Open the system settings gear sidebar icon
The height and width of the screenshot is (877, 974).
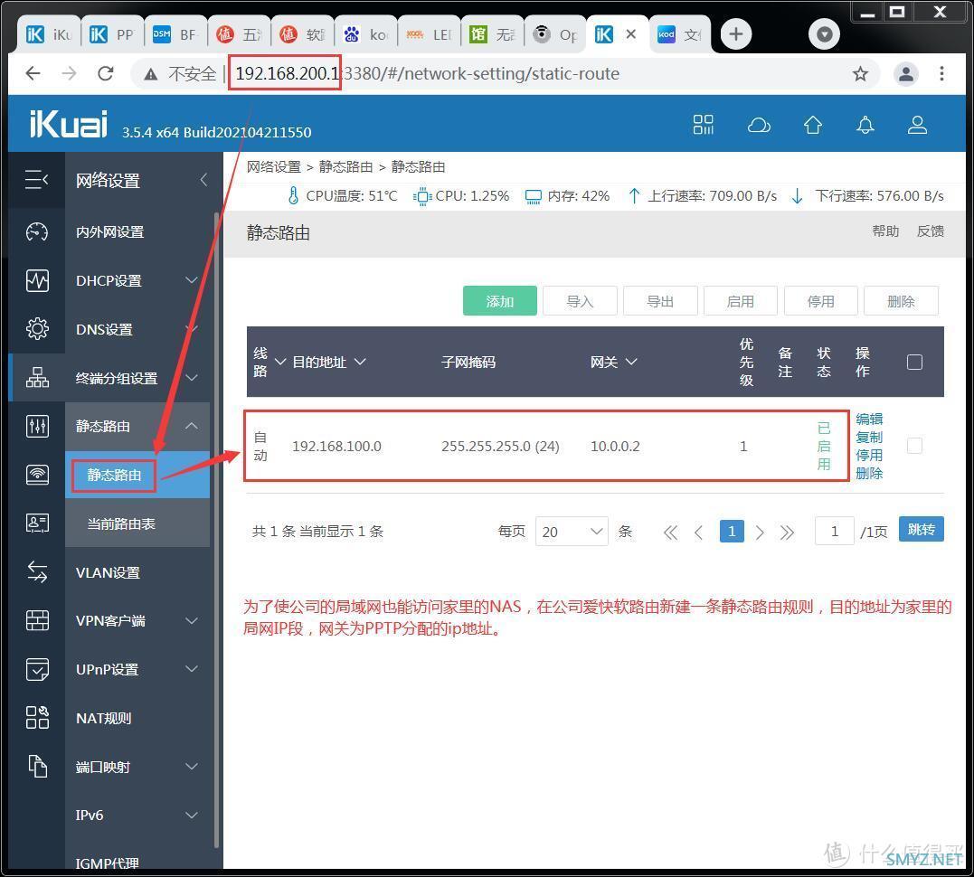(37, 328)
